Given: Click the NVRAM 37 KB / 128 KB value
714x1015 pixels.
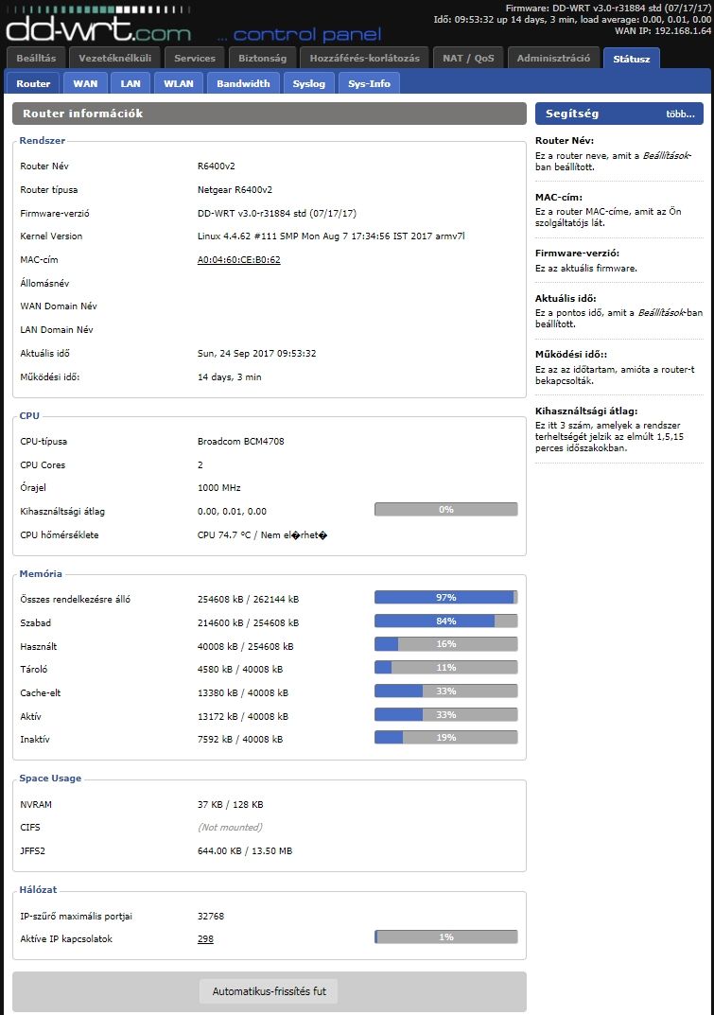Looking at the screenshot, I should click(x=231, y=805).
